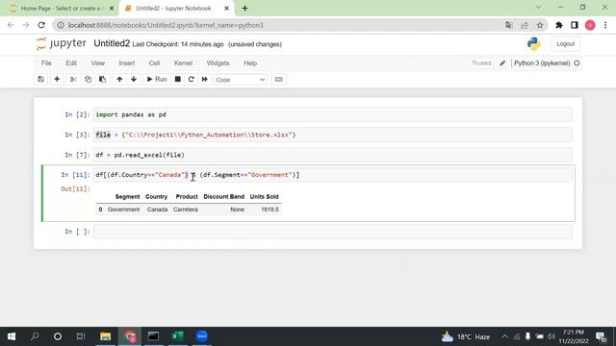This screenshot has width=616, height=346.
Task: Show hidden system tray icons
Action: click(504, 336)
